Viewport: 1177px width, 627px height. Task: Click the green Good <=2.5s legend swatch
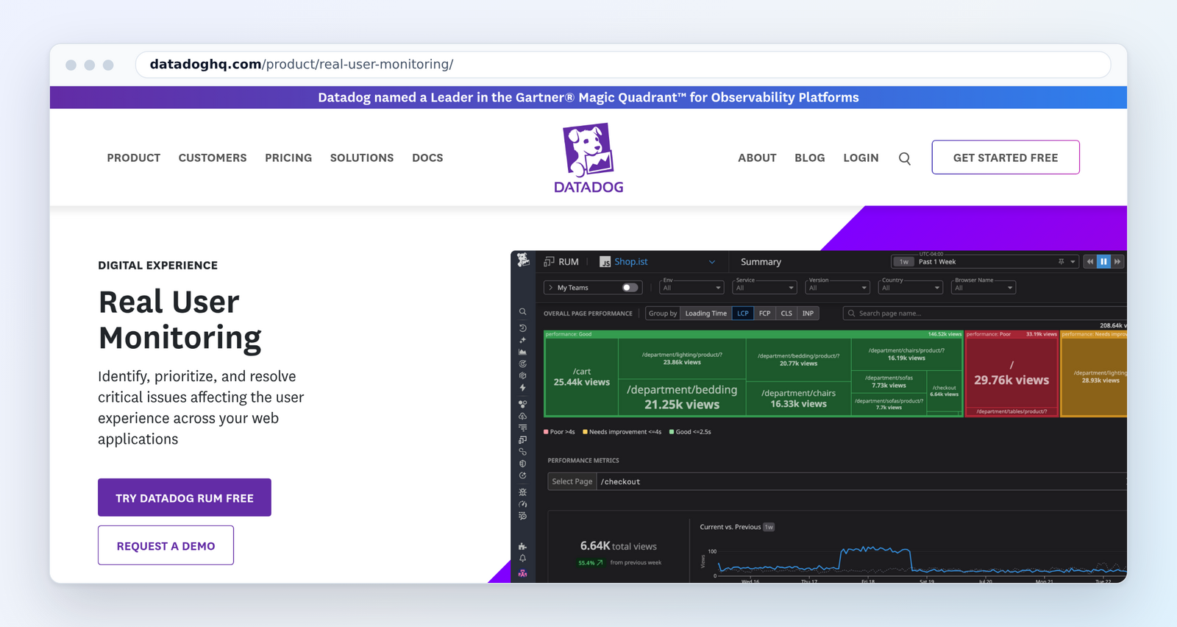pos(672,432)
